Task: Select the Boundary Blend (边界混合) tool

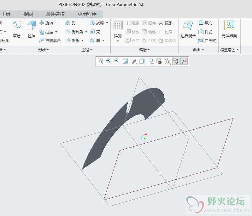Action: coord(188,29)
